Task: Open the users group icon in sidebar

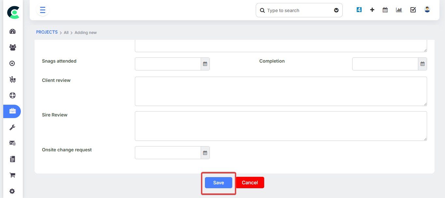Action: [12, 47]
